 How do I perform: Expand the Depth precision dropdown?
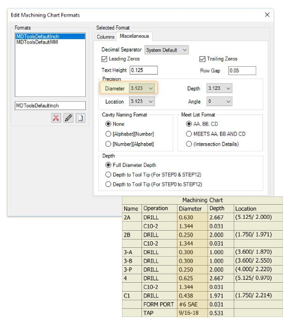220,88
